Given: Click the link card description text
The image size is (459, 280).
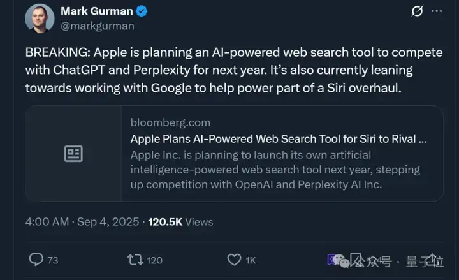Looking at the screenshot, I should coord(274,170).
